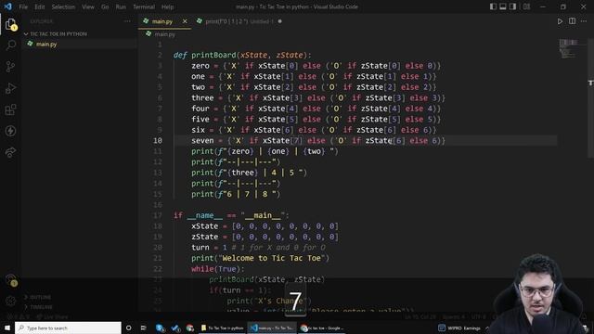Screen dimensions: 594x334
Task: Open the Search view in activity bar
Action: click(x=10, y=45)
